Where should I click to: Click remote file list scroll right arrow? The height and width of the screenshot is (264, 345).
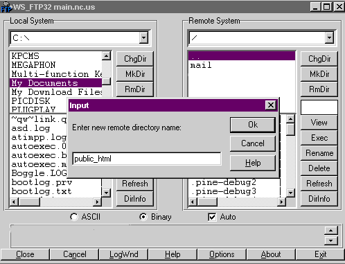point(281,202)
